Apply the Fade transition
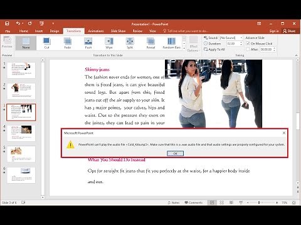Image resolution: width=301 pixels, height=225 pixels. [68, 43]
